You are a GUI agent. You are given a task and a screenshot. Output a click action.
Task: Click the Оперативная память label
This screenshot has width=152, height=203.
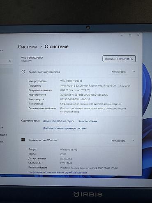click(x=40, y=90)
